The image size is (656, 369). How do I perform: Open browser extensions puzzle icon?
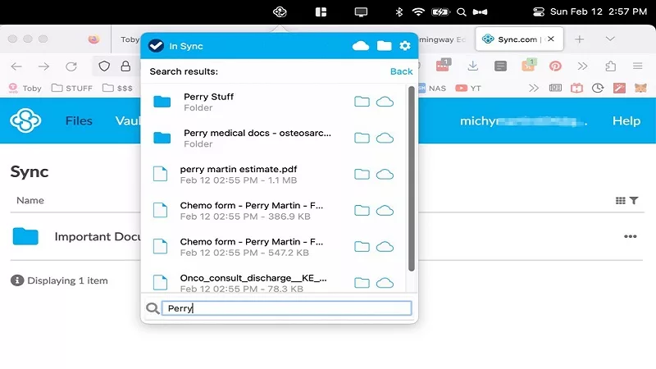click(610, 66)
